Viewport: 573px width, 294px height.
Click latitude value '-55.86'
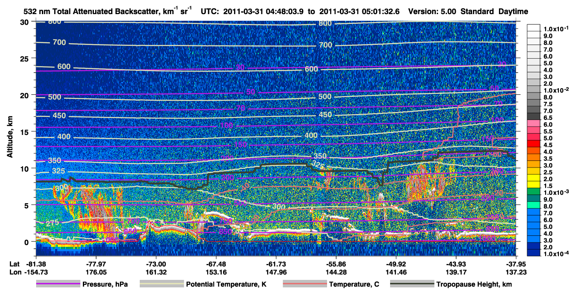point(336,264)
